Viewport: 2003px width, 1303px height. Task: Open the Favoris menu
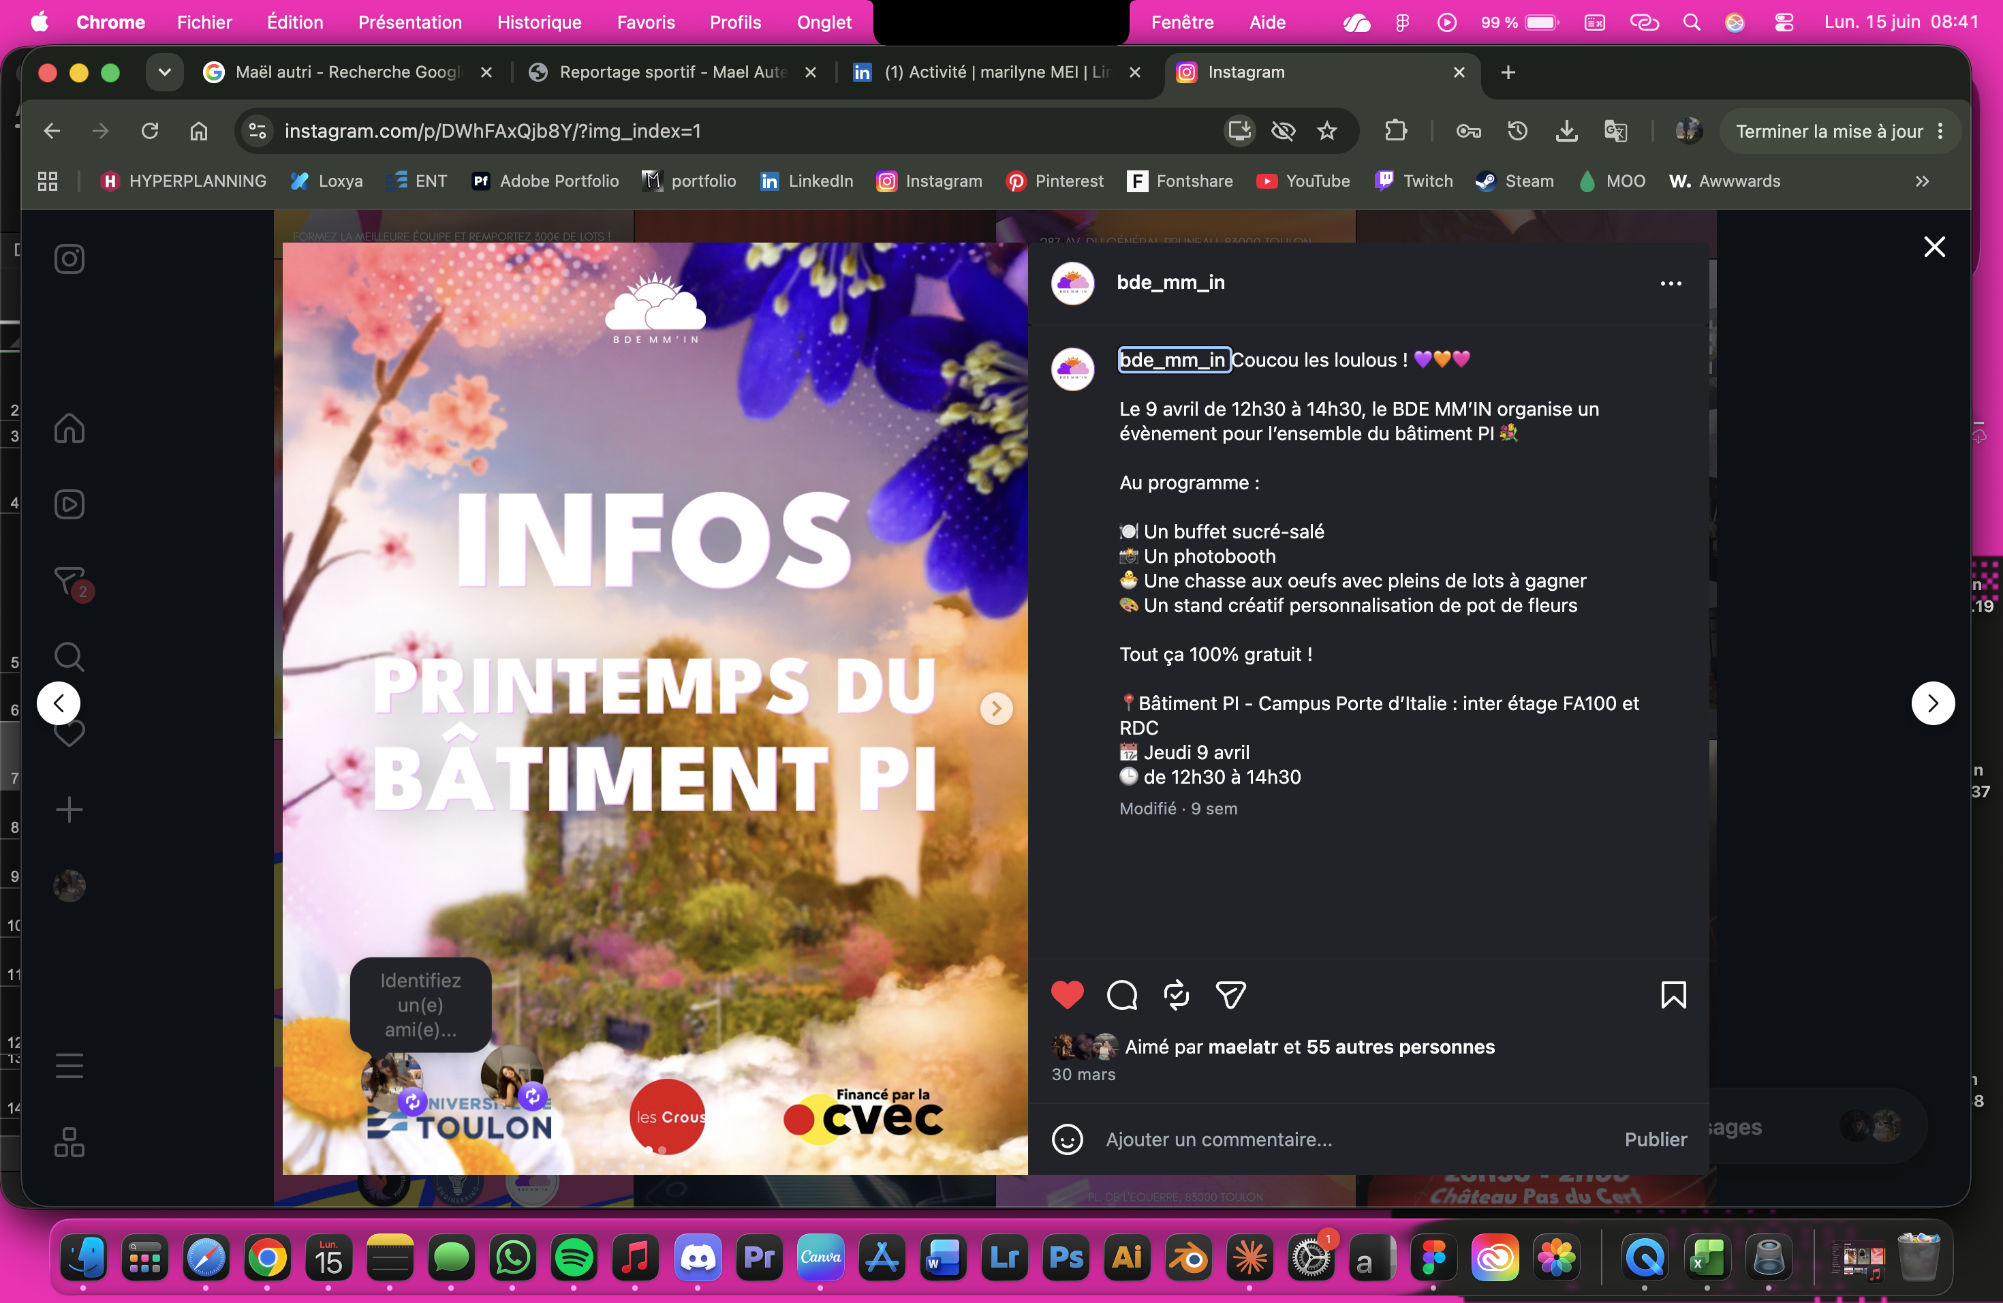point(645,22)
